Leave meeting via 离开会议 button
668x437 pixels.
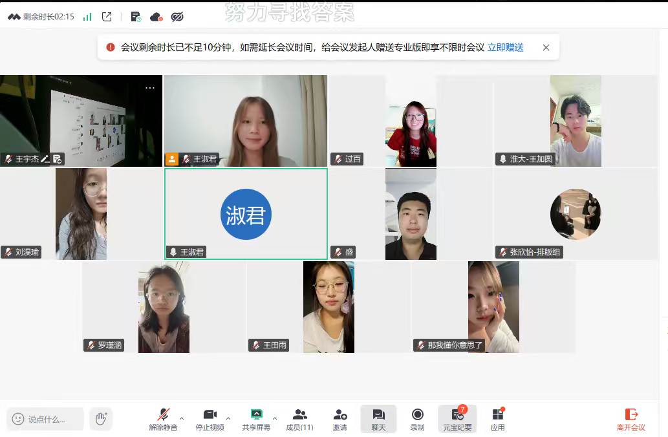tap(631, 419)
